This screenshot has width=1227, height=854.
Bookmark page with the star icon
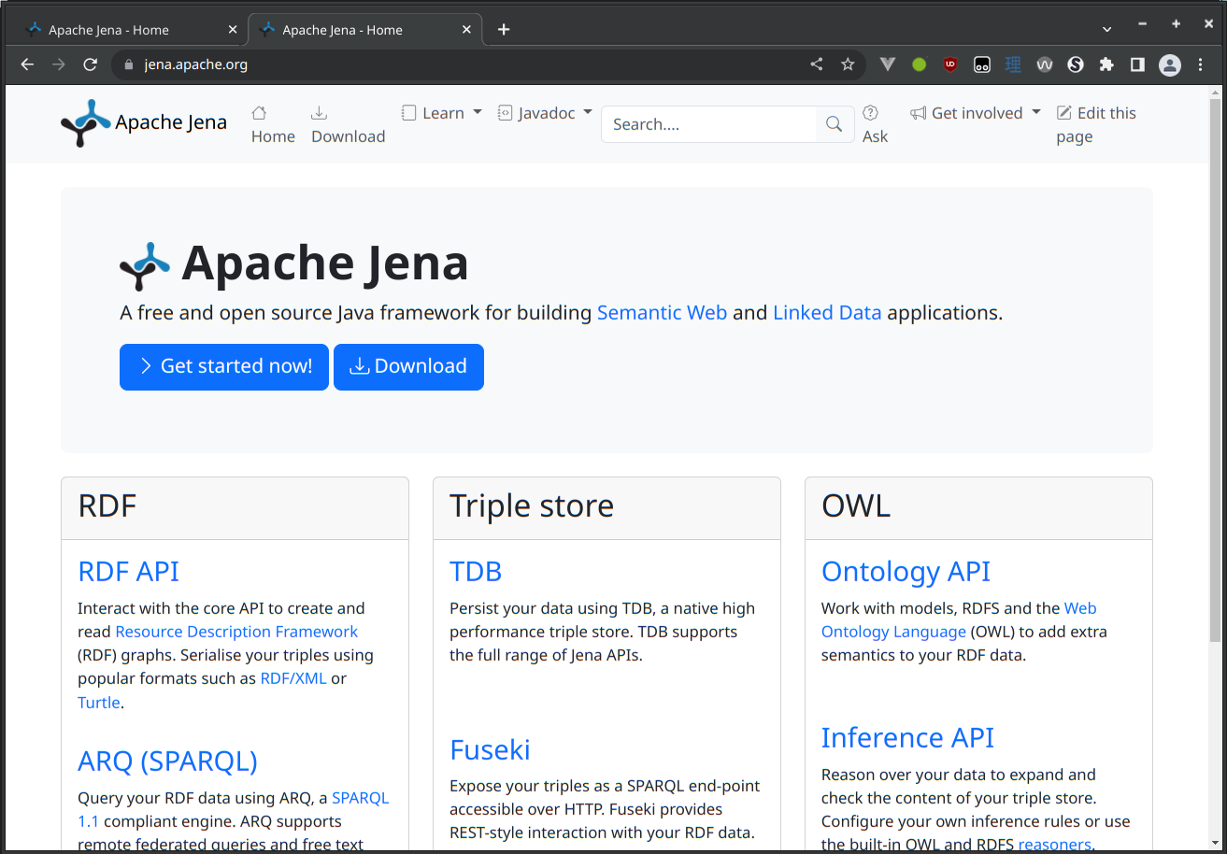tap(848, 64)
